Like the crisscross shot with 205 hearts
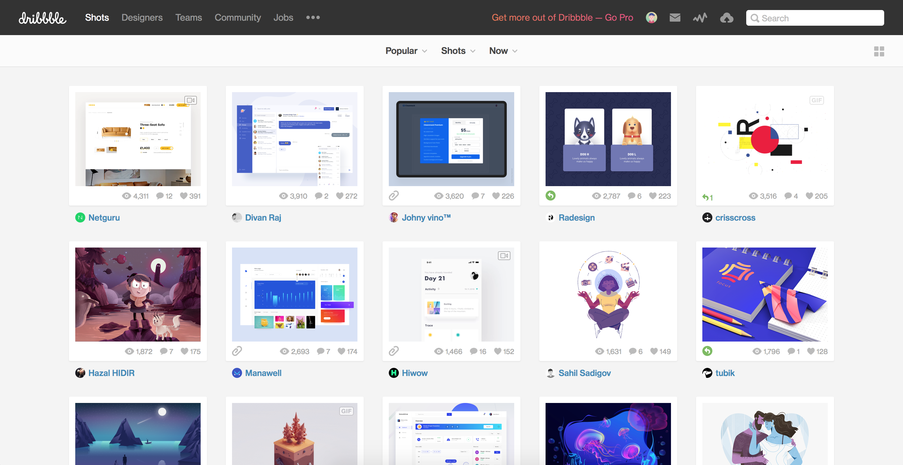The width and height of the screenshot is (903, 465). tap(809, 196)
